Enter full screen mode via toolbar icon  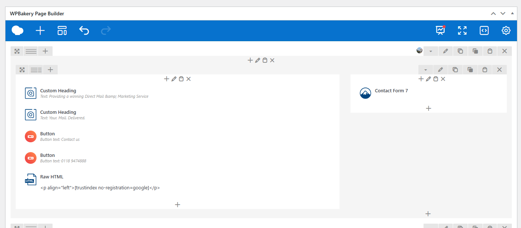click(x=462, y=31)
